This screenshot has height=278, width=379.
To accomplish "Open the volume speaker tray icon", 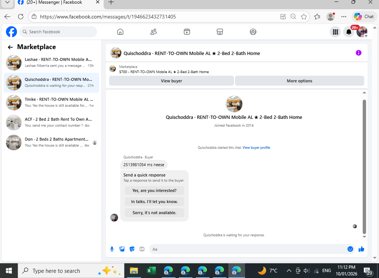I will click(306, 271).
